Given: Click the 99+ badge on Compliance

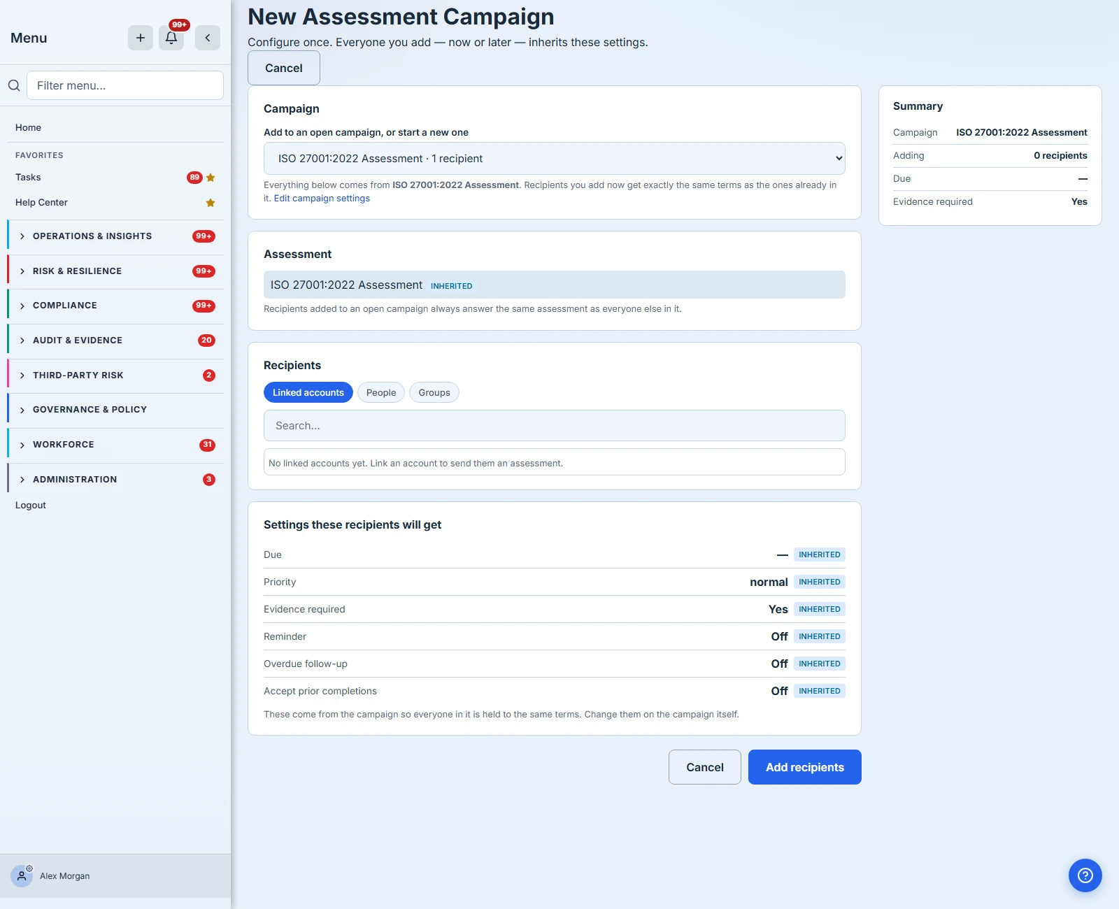Looking at the screenshot, I should [204, 306].
